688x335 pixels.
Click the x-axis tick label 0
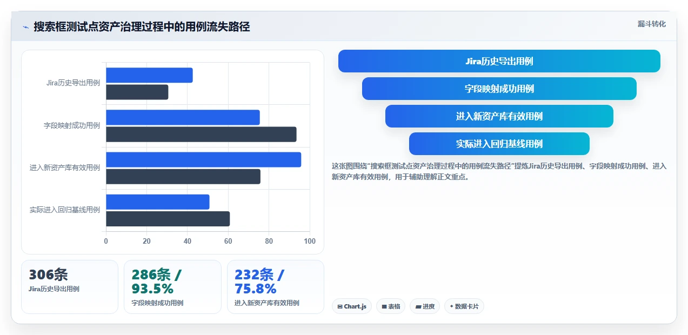[x=106, y=241]
